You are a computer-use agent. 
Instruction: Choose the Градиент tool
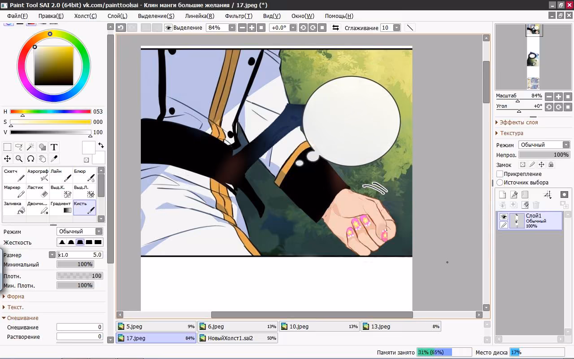coord(61,207)
